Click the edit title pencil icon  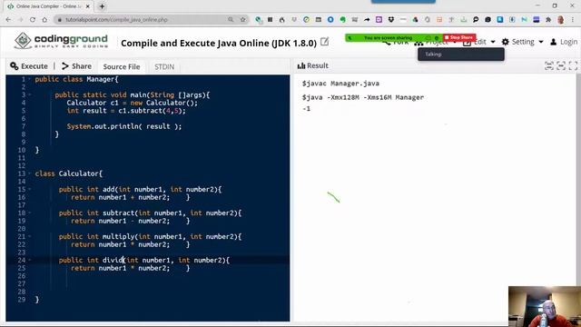(x=325, y=42)
